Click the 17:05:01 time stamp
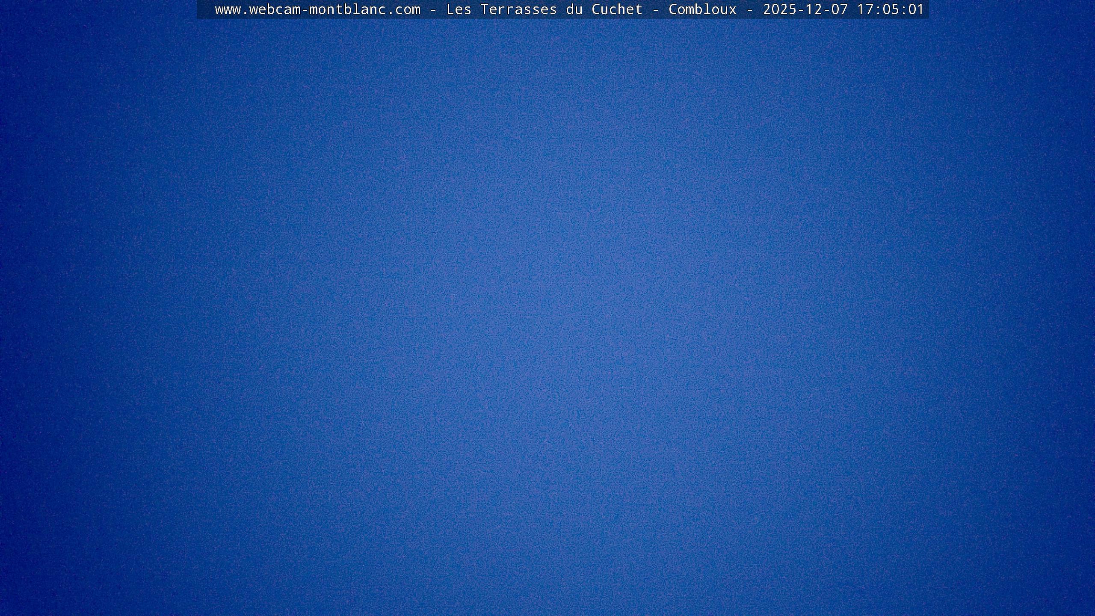1095x616 pixels. pos(891,9)
